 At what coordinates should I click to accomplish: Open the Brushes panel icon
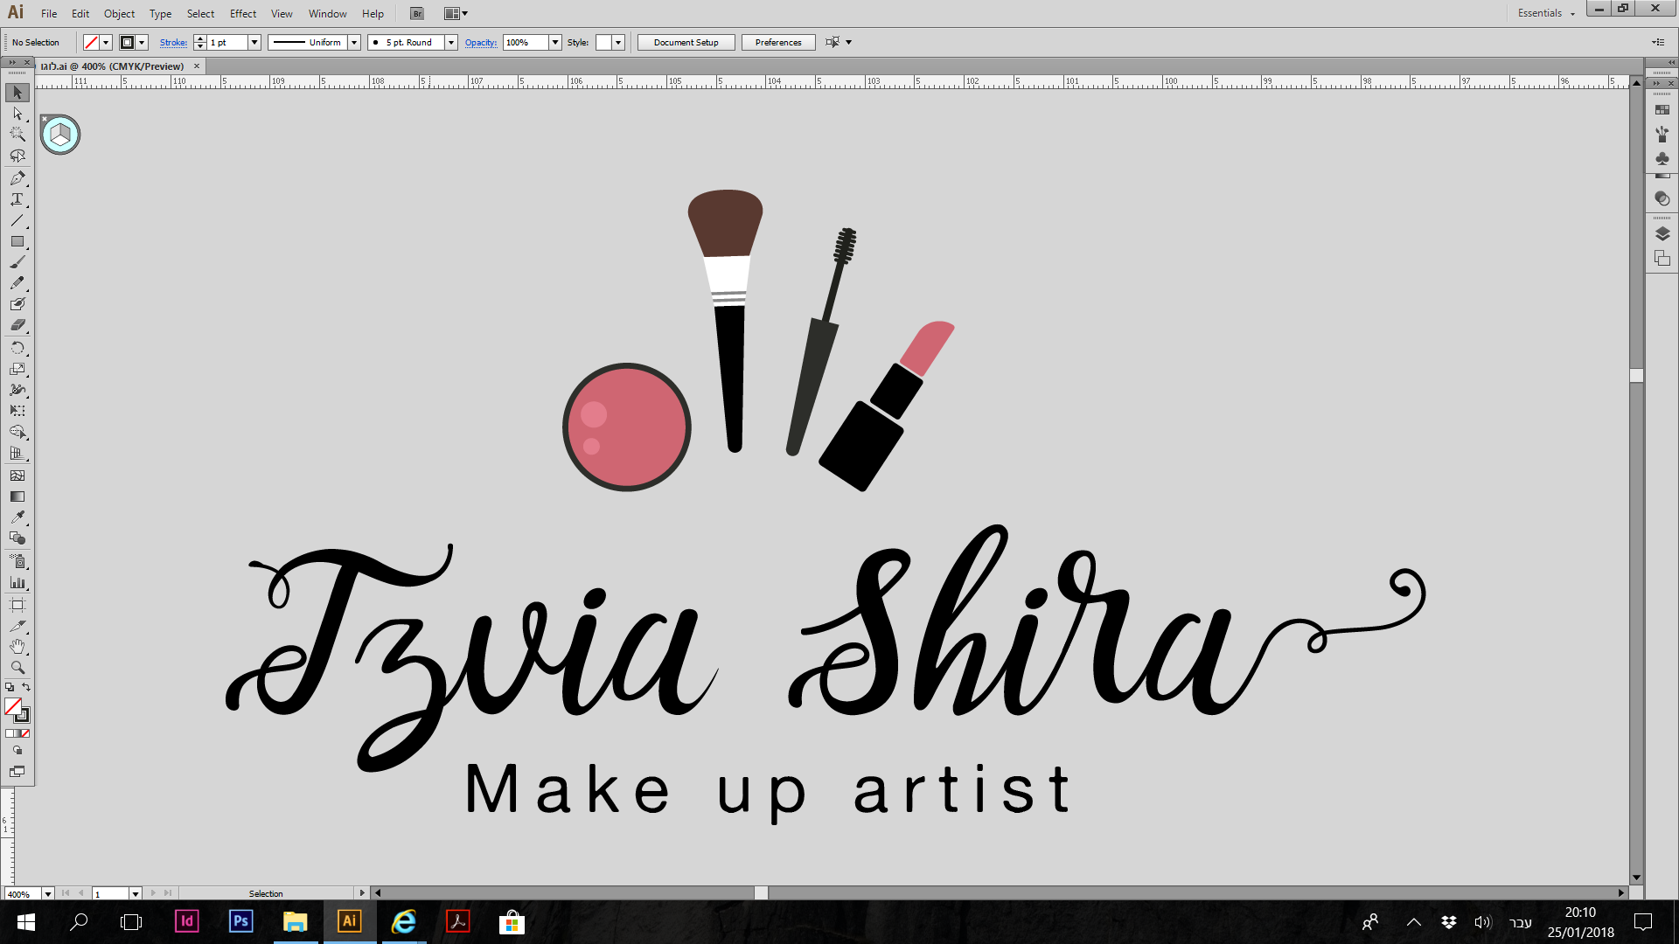pyautogui.click(x=1662, y=134)
